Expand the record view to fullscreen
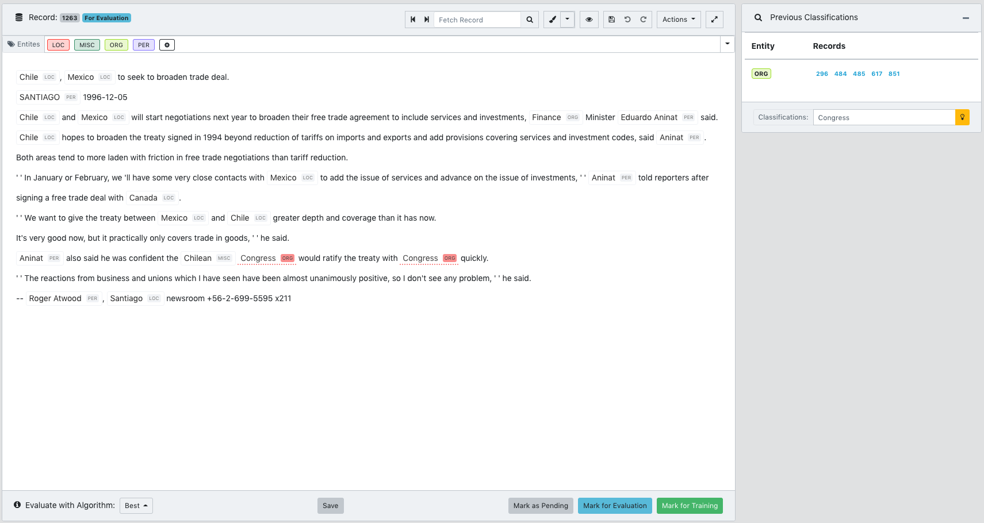 [x=714, y=20]
